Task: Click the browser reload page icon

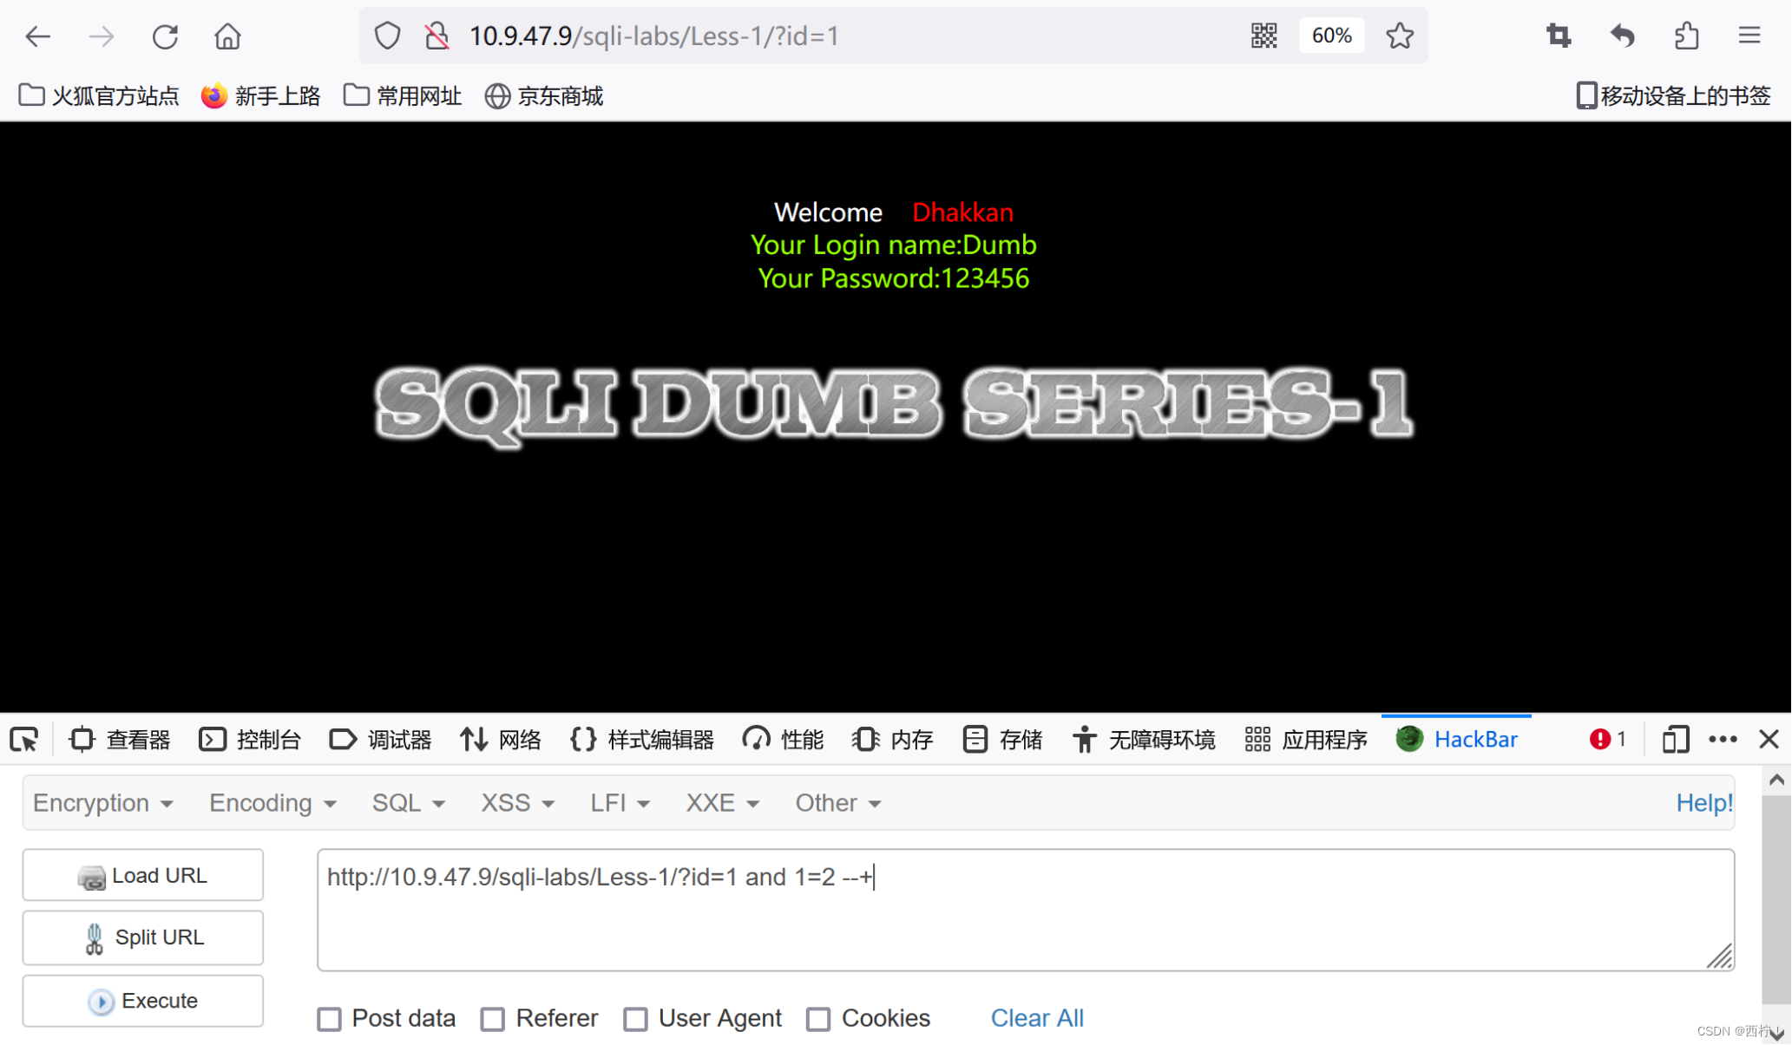Action: [x=165, y=36]
